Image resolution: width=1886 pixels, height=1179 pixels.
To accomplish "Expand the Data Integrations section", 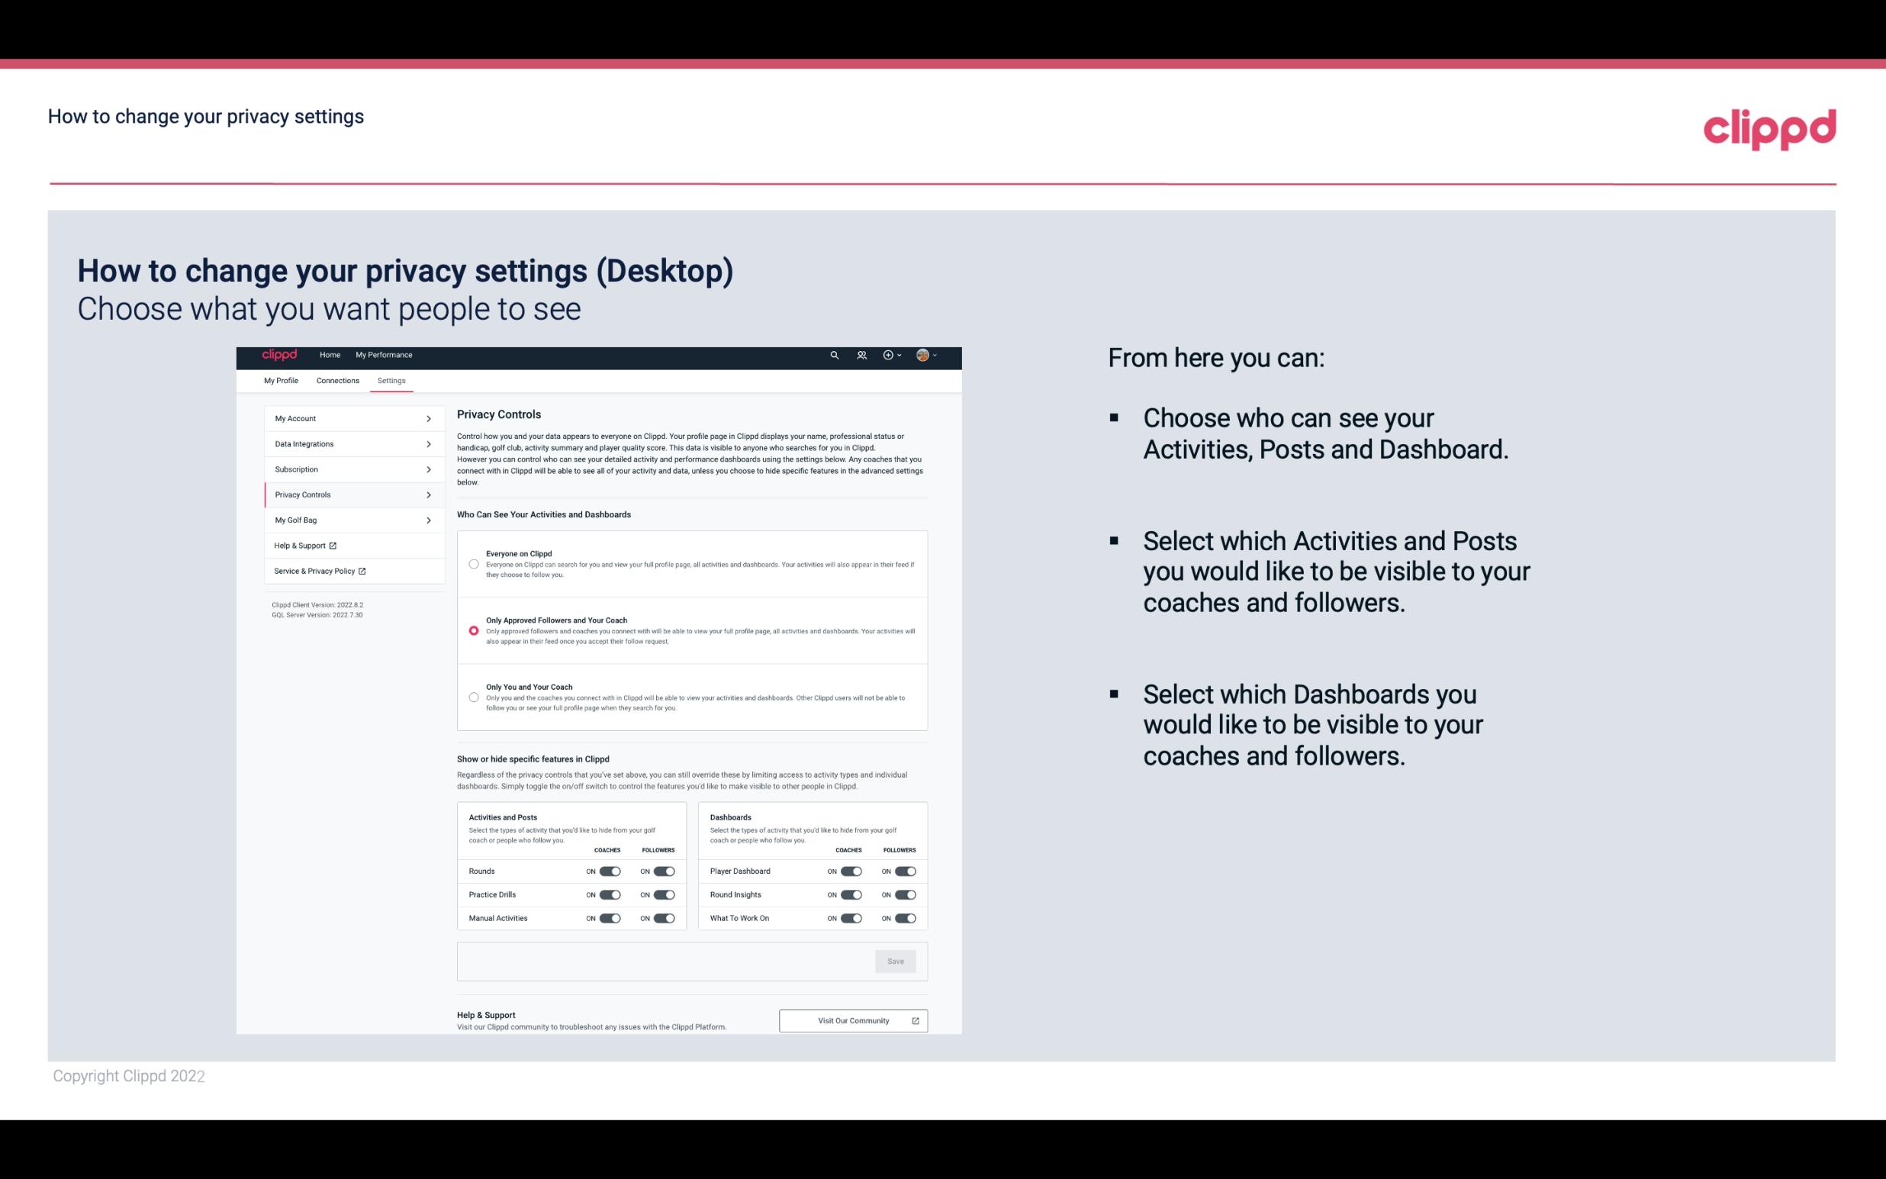I will click(348, 443).
